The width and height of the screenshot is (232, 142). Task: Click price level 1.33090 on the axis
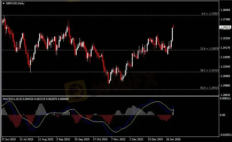click(225, 57)
